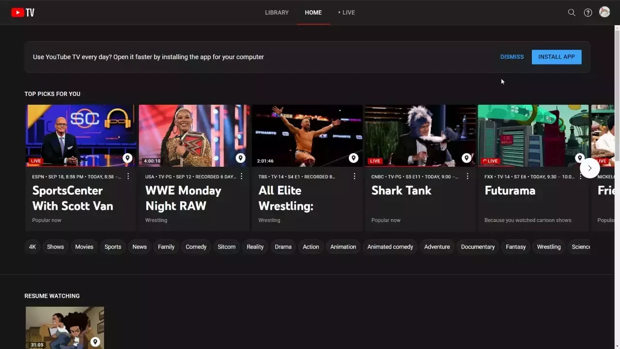Expand the Top Picks carousel with right arrow
Screen dimensions: 620x349
(x=590, y=168)
